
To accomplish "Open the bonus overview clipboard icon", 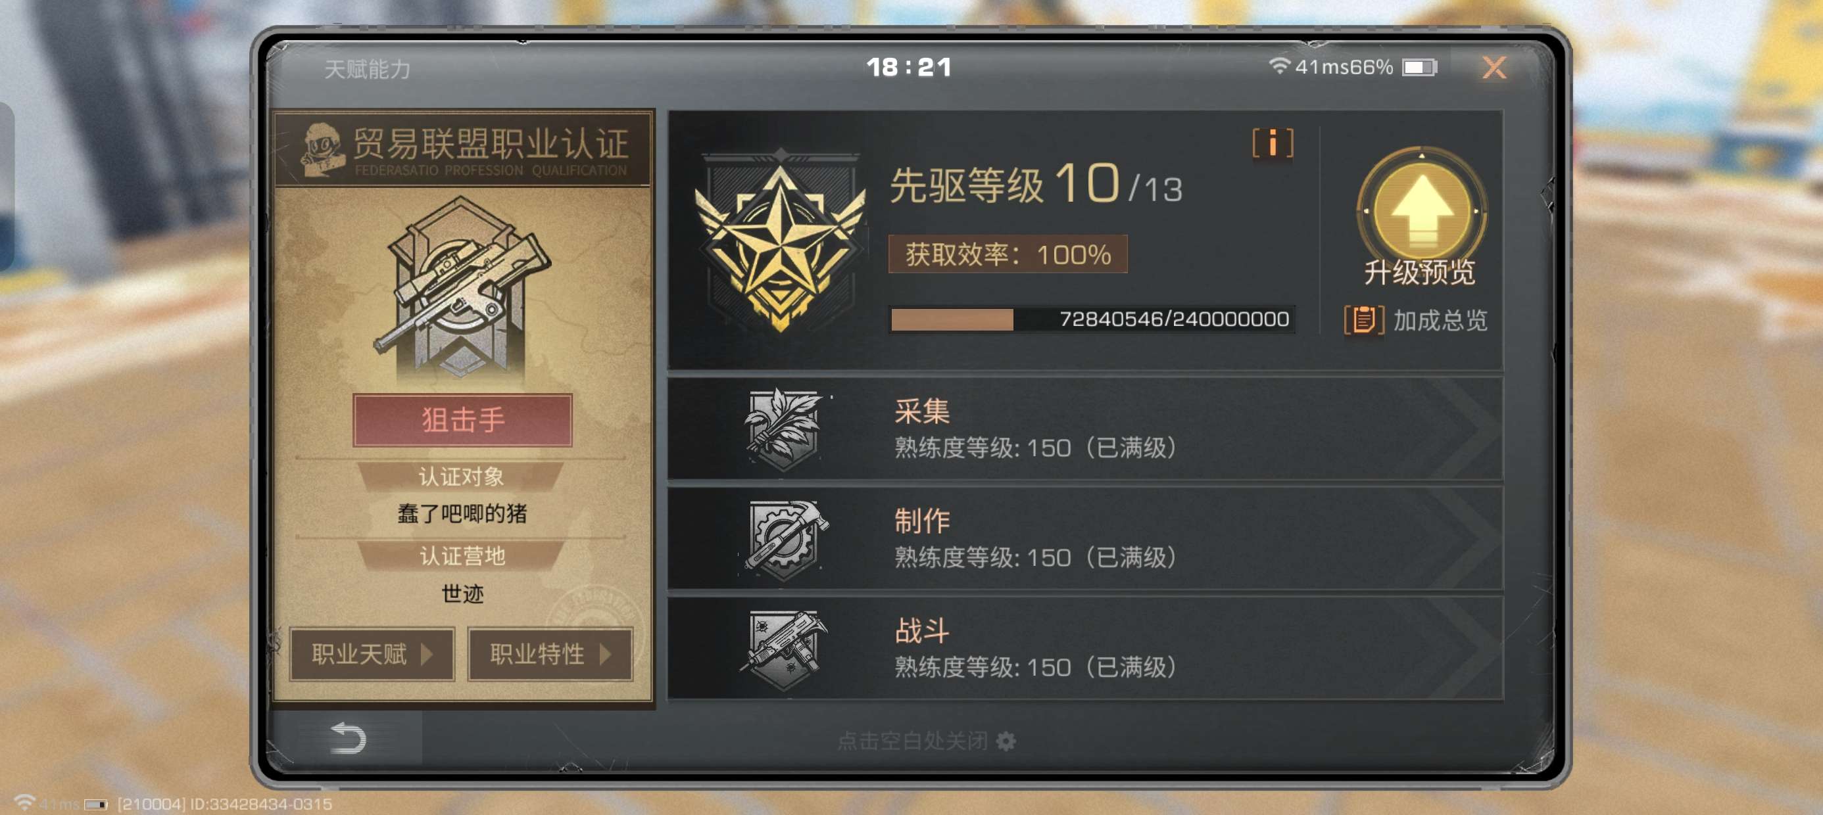I will pyautogui.click(x=1363, y=321).
